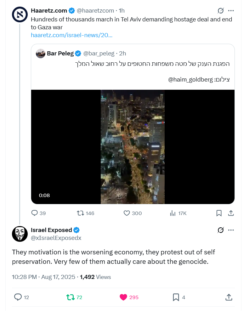Open the haaretz.com article link
Viewport: 249px width, 312px height.
pos(71,35)
